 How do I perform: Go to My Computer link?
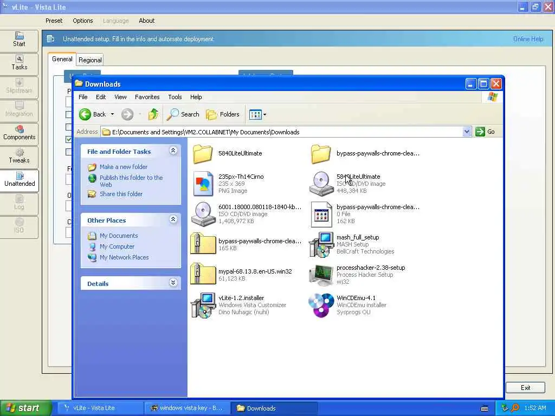[117, 246]
